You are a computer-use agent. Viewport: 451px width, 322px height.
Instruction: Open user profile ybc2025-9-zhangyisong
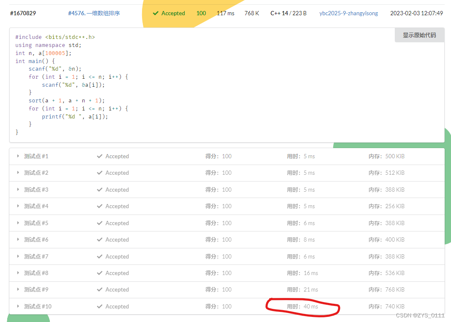coord(349,13)
